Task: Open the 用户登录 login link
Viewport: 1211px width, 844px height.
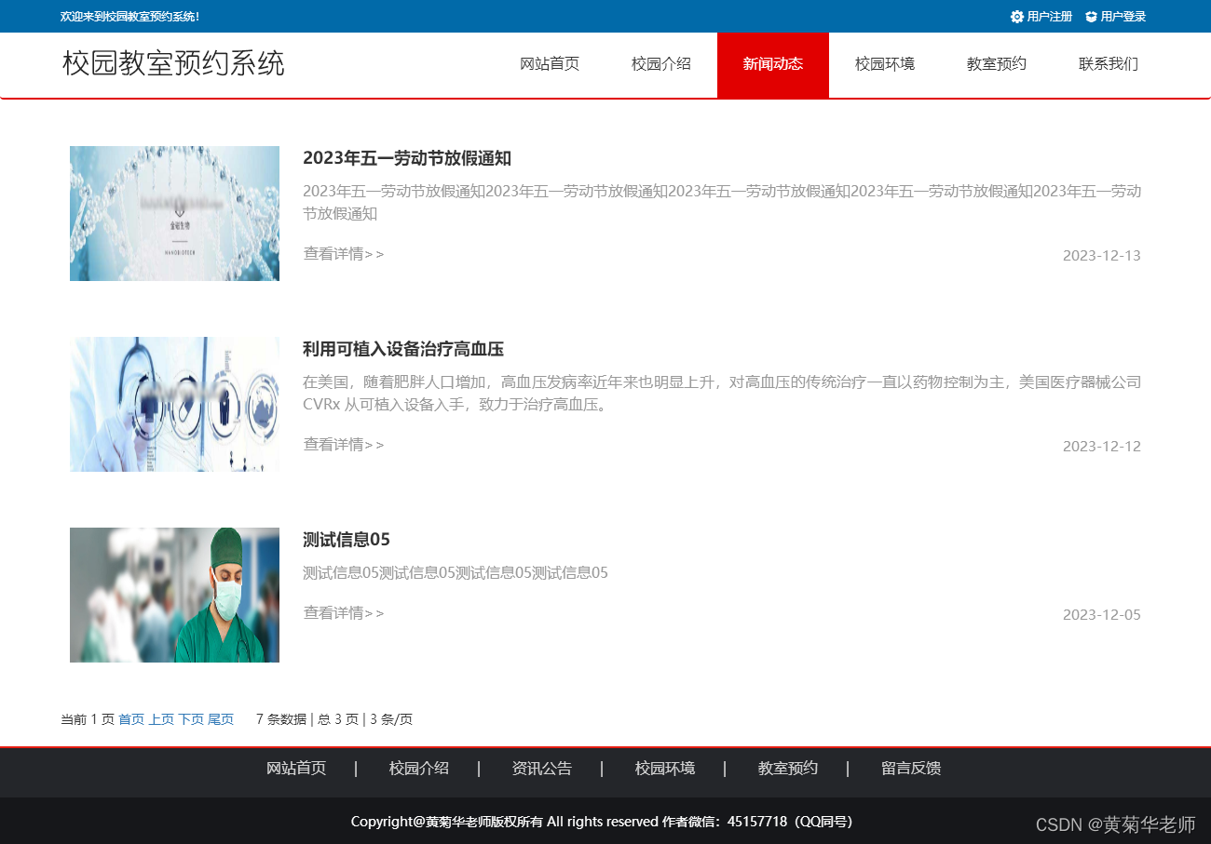Action: tap(1124, 16)
